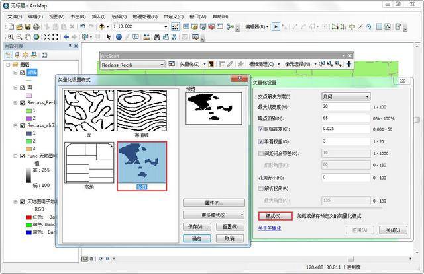The image size is (424, 274).
Task: Uncheck the 压缩容差 checkbox
Action: click(260, 129)
